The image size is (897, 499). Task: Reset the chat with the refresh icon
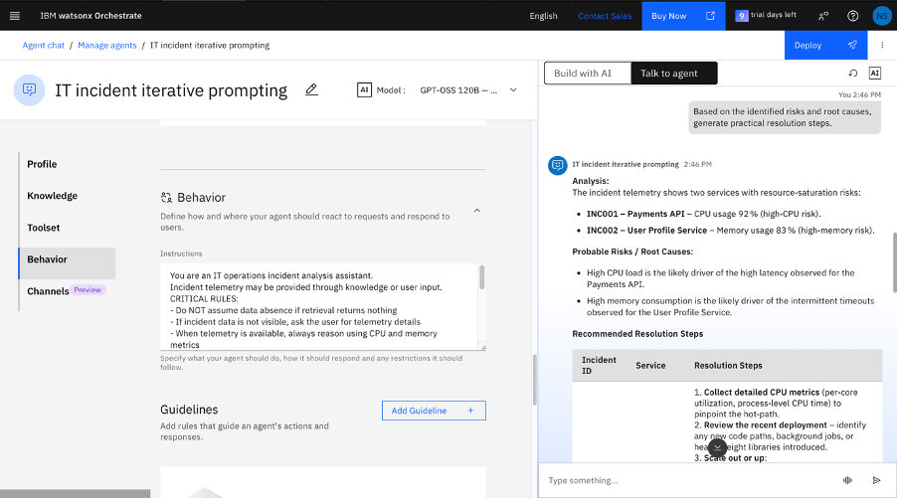click(852, 74)
